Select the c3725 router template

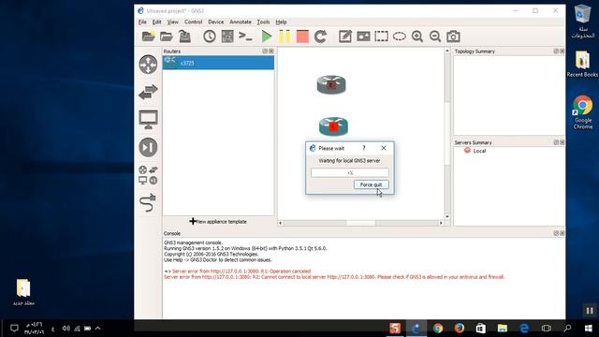click(x=218, y=63)
